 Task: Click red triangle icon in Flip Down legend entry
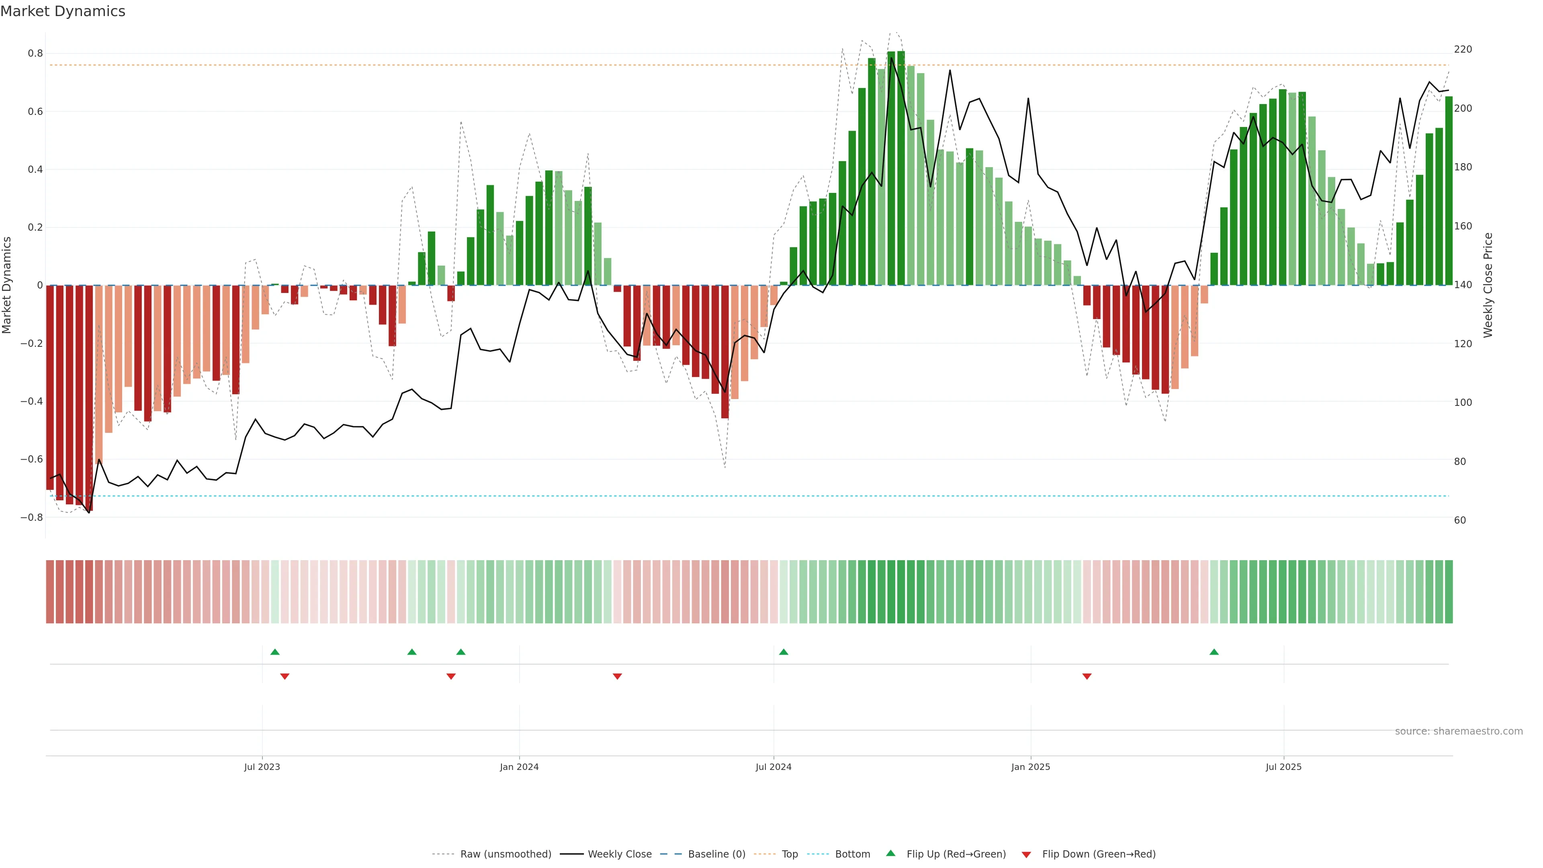tap(1026, 854)
